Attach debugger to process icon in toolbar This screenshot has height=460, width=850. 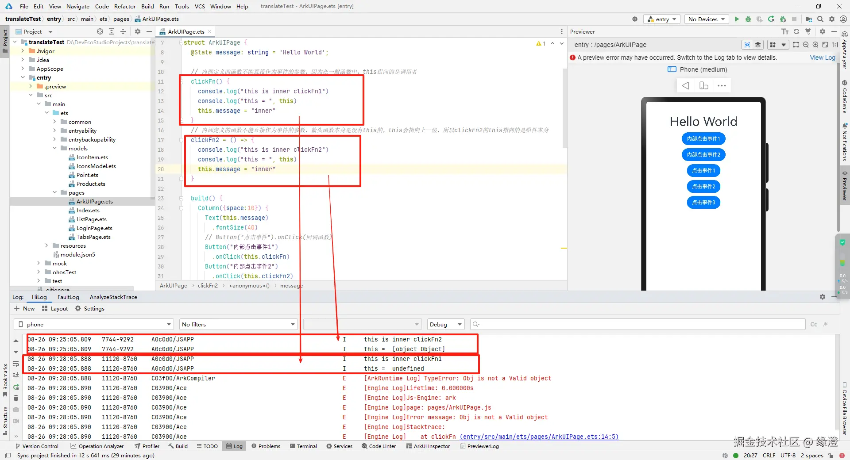(783, 19)
